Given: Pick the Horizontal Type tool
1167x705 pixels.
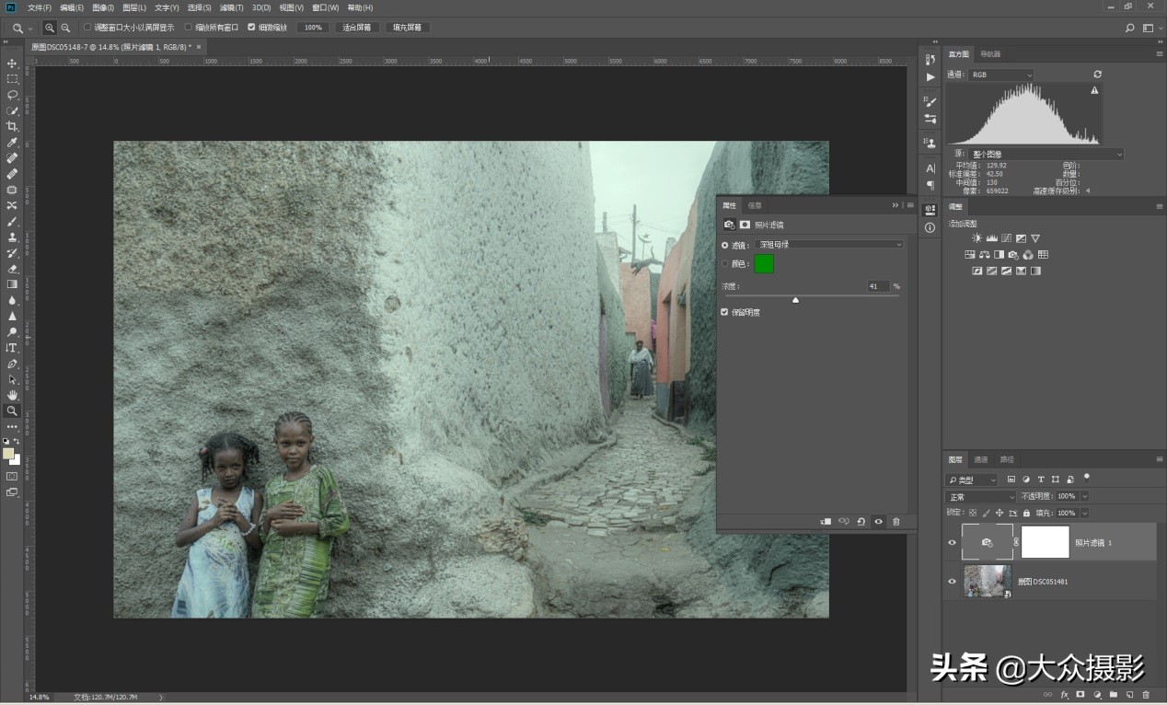Looking at the screenshot, I should (x=12, y=348).
